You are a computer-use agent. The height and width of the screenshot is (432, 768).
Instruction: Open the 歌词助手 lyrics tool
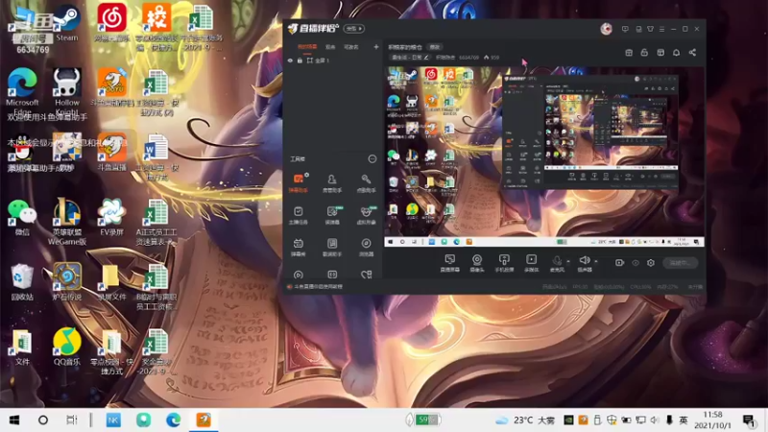pyautogui.click(x=332, y=248)
